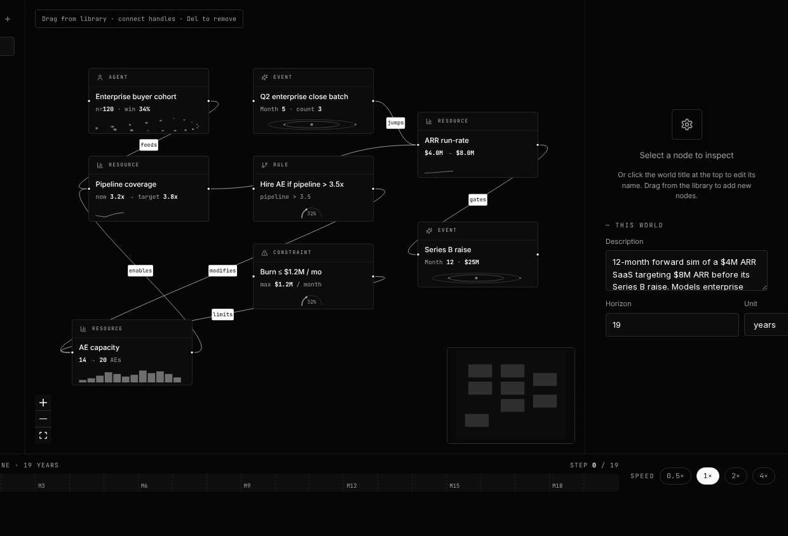Click the 'n=120 · win 34%' cohort stats
The width and height of the screenshot is (788, 536).
coord(123,109)
